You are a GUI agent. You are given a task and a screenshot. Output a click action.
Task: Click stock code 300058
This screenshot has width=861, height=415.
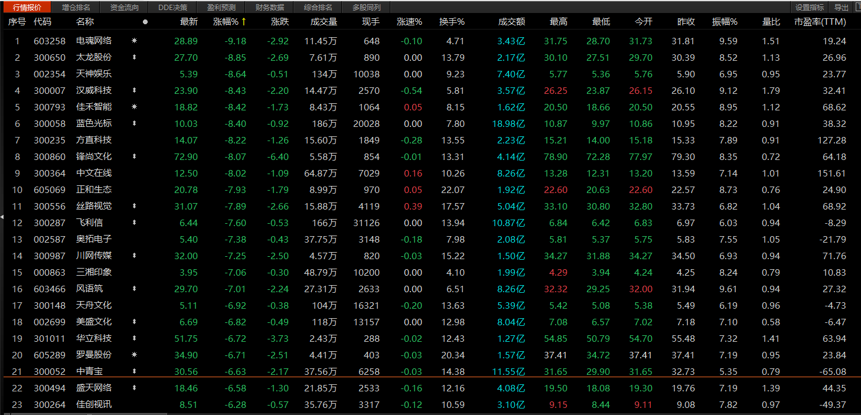tap(50, 124)
